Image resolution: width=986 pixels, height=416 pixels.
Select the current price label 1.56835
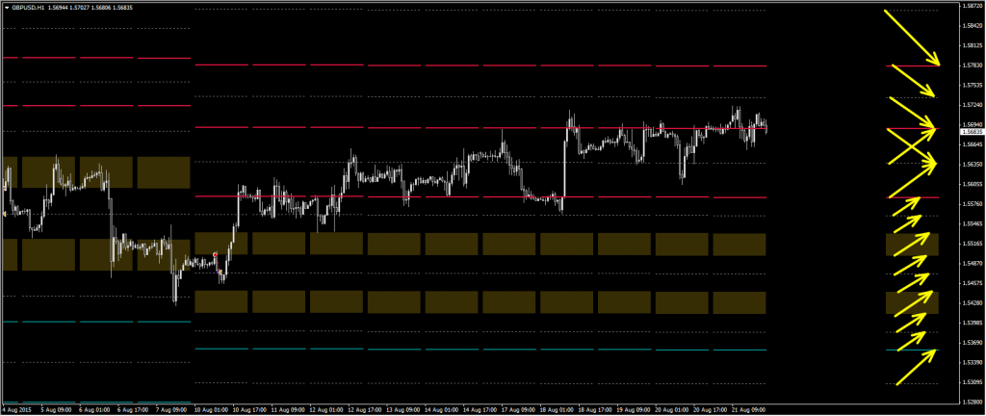coord(973,131)
